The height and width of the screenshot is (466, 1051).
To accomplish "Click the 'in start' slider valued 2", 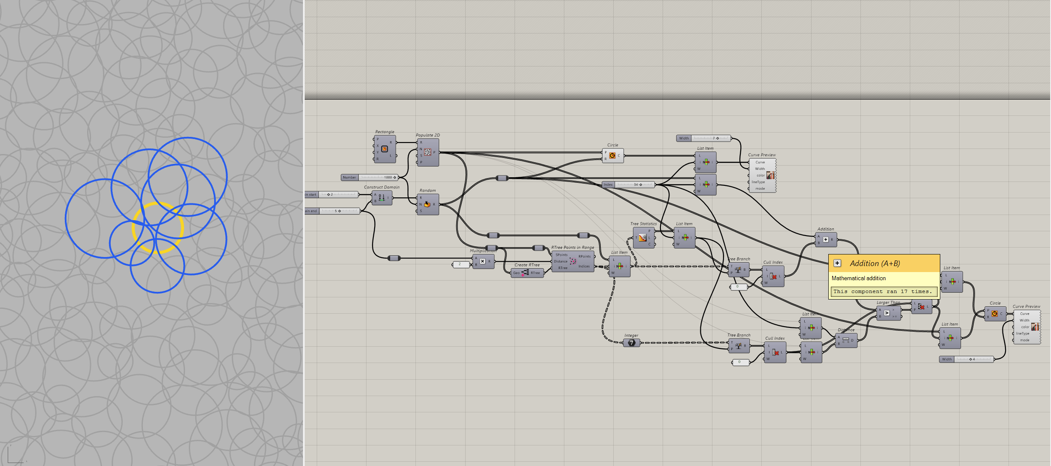I will point(331,194).
